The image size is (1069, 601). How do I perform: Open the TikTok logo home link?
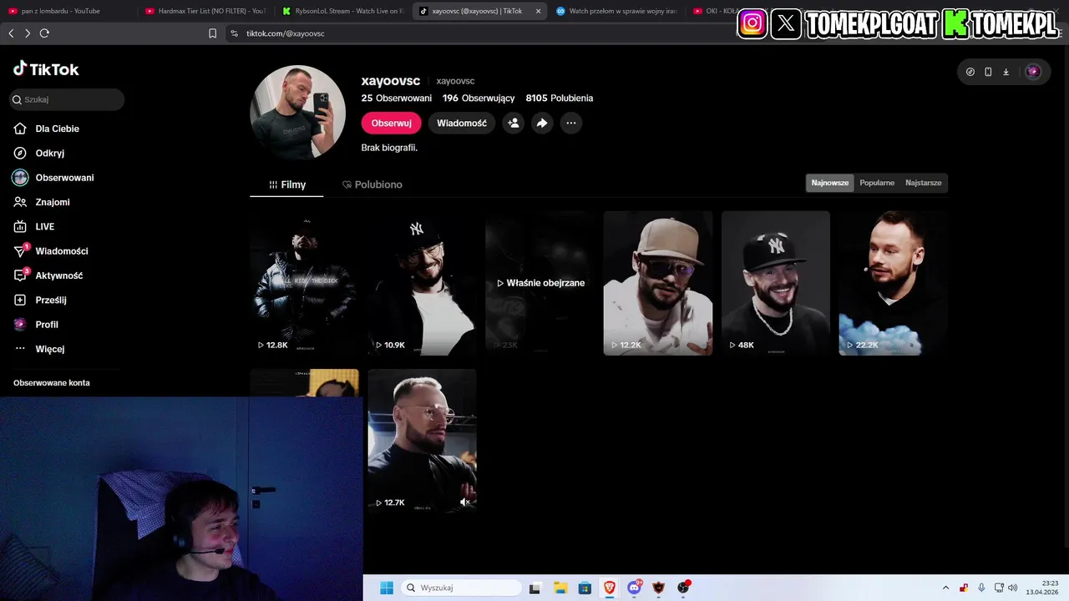coord(46,69)
